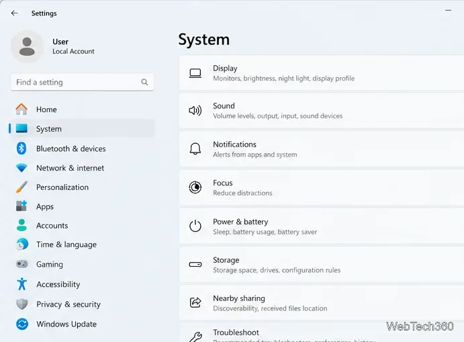
Task: Open Windows Update label
Action: (66, 325)
